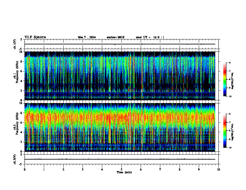
Task: Click the "station=MOS" header label
Action: click(x=116, y=37)
